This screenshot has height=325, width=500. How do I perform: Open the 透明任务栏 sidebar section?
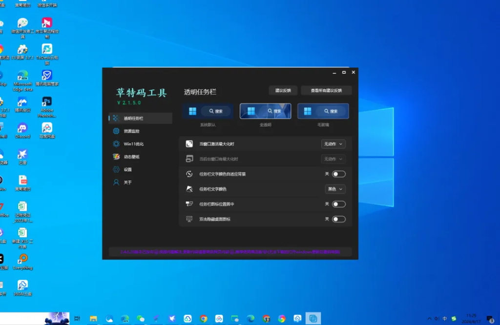(x=140, y=118)
